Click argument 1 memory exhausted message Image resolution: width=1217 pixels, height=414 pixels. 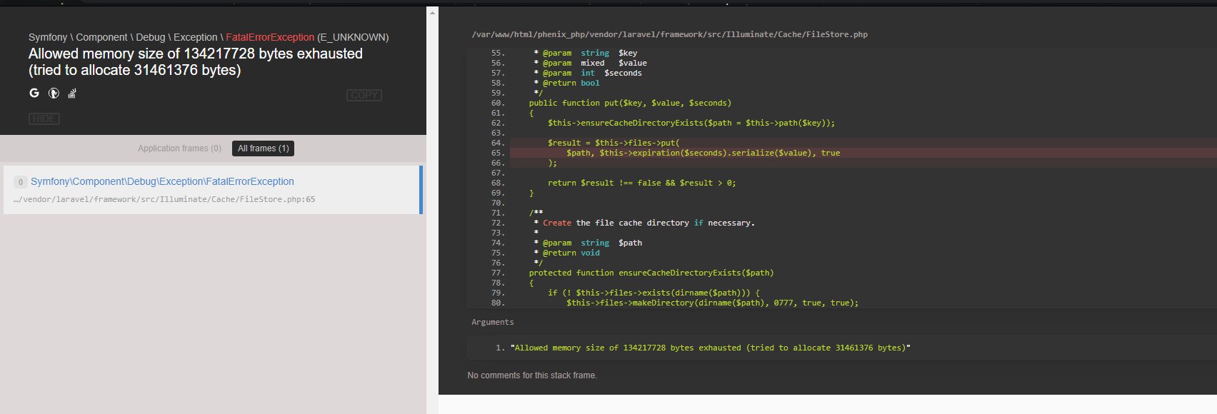pyautogui.click(x=711, y=348)
